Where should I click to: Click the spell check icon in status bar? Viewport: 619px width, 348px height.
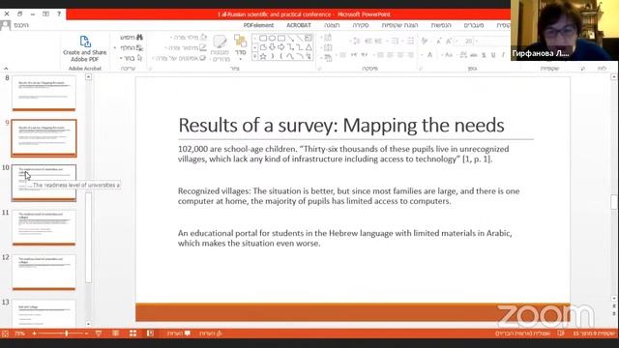561,333
